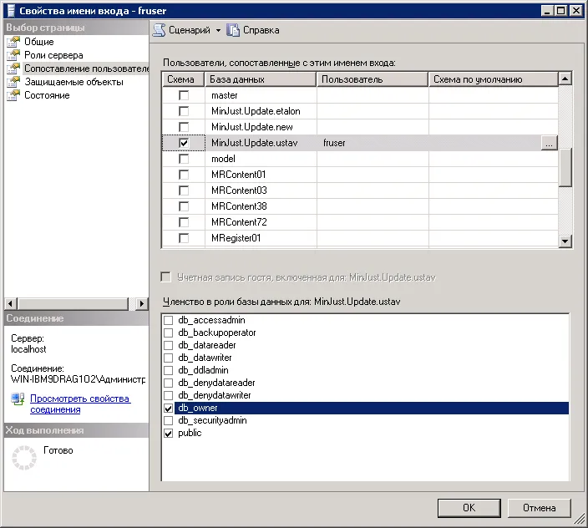Check the MinJust.Update.new checkbox
Image resolution: width=588 pixels, height=528 pixels.
tap(184, 127)
